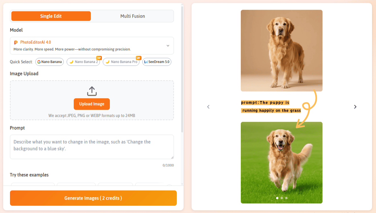The height and width of the screenshot is (213, 376).
Task: Select the Nano Banana 2 quick model
Action: point(83,62)
